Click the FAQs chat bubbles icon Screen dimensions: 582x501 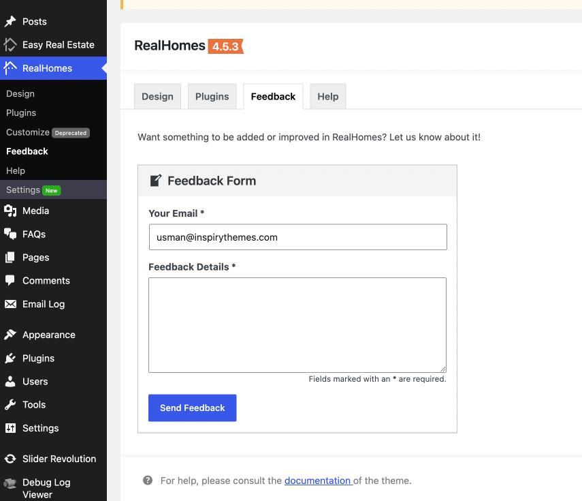10,234
